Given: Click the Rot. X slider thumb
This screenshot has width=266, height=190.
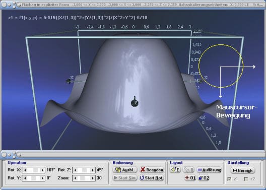Looking at the screenshot, I should click(x=35, y=170).
